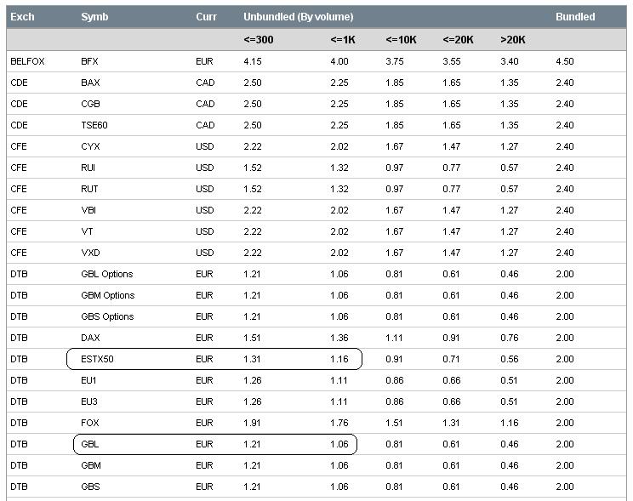The width and height of the screenshot is (633, 501).
Task: Select the TSE60 symbol
Action: click(x=94, y=125)
